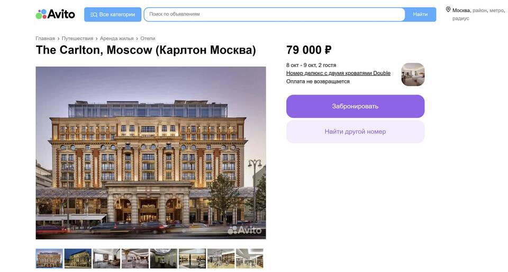Open 'Путешествия' breadcrumb link
This screenshot has height=272, width=508.
77,39
